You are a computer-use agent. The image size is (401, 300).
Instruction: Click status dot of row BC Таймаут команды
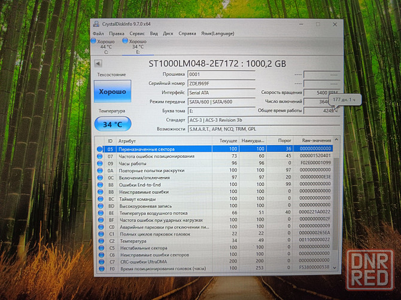(101, 199)
